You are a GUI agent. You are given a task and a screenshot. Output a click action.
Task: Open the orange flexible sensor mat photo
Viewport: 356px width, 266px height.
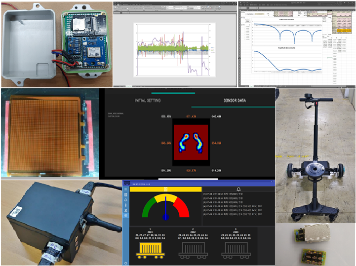pos(49,133)
